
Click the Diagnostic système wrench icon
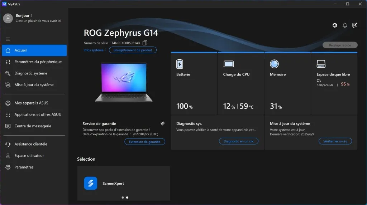pyautogui.click(x=8, y=73)
